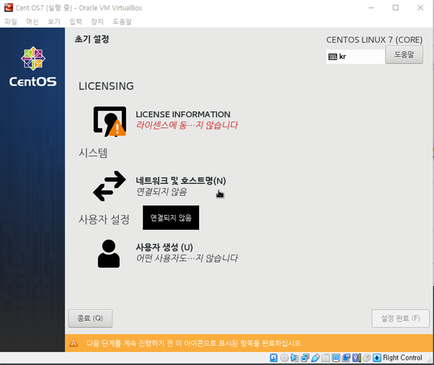Open the 장치 menu
434x365 pixels.
pyautogui.click(x=97, y=21)
